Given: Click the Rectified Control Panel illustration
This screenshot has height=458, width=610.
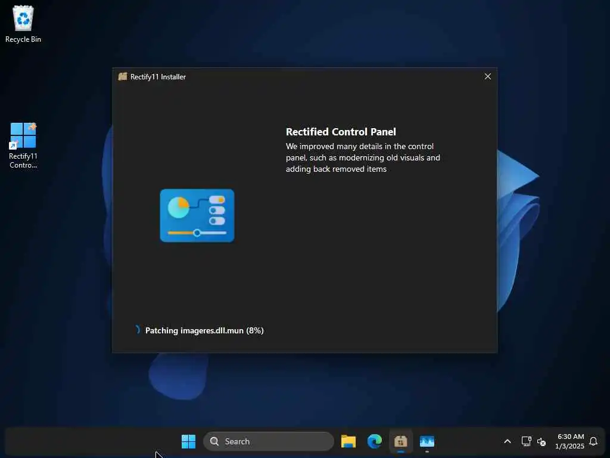Looking at the screenshot, I should [x=197, y=215].
